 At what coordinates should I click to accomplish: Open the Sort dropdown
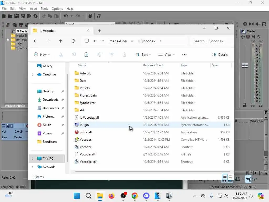(x=143, y=55)
